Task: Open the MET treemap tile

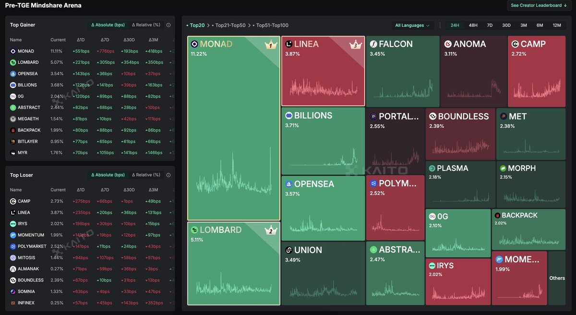Action: point(531,134)
